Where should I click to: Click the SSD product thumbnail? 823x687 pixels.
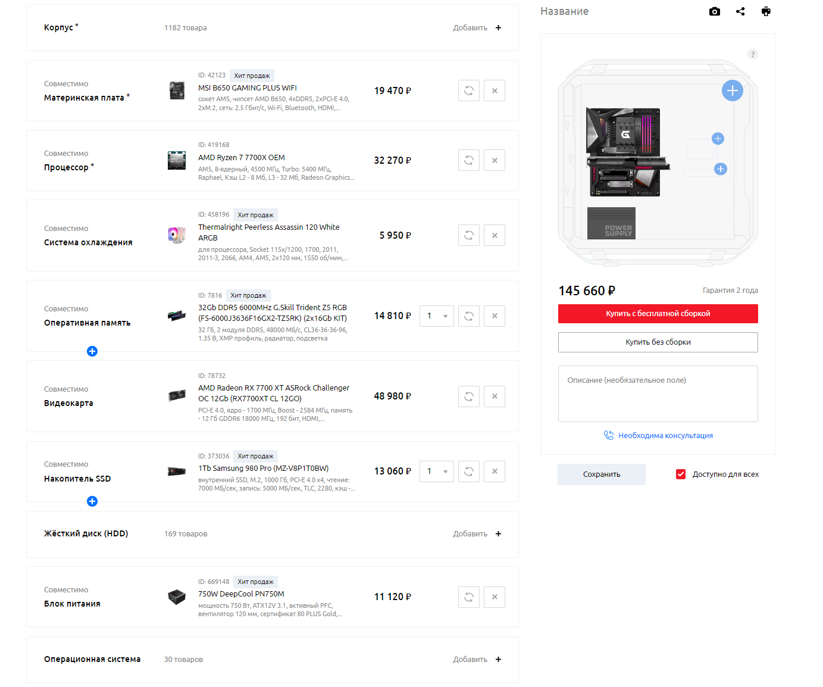(x=177, y=471)
